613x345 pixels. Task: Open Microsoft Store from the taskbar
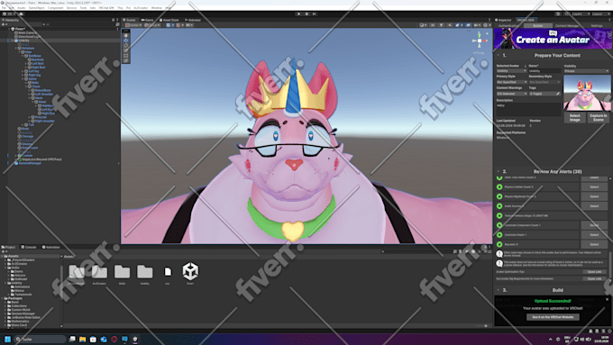tap(93, 339)
